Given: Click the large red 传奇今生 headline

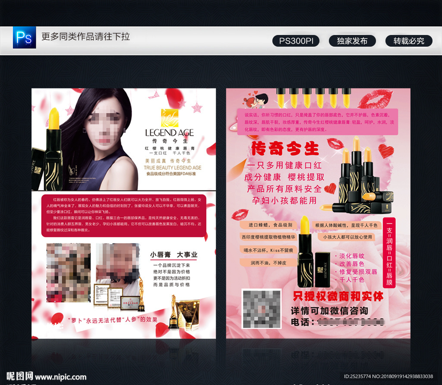Looking at the screenshot, I should point(285,149).
